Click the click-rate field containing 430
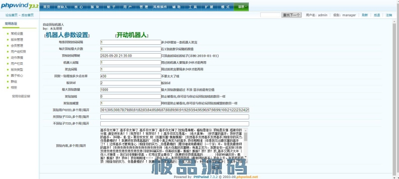Screen dimensions: 399x179 coord(131,76)
